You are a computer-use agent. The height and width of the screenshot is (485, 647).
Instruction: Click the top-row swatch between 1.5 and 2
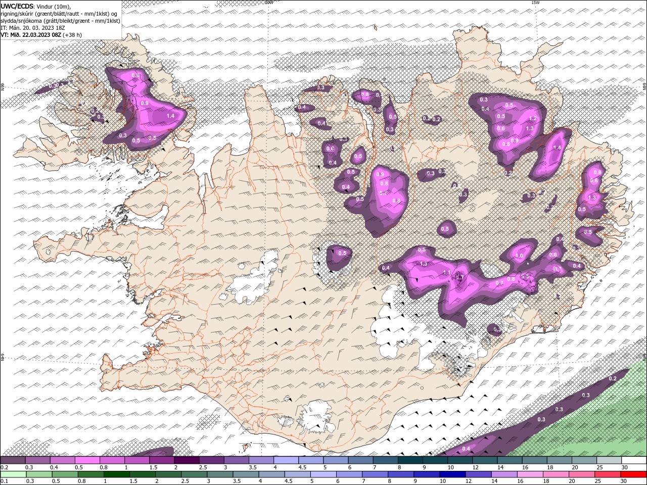[x=162, y=460]
